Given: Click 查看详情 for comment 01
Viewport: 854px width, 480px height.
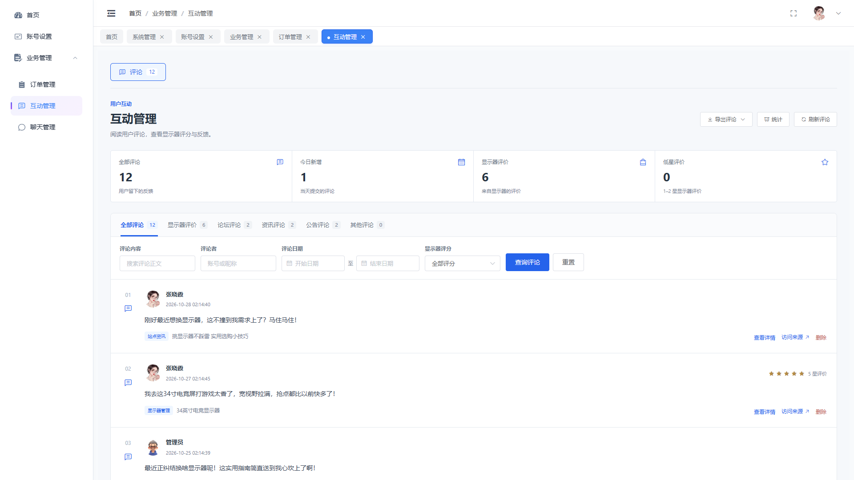Looking at the screenshot, I should 765,338.
